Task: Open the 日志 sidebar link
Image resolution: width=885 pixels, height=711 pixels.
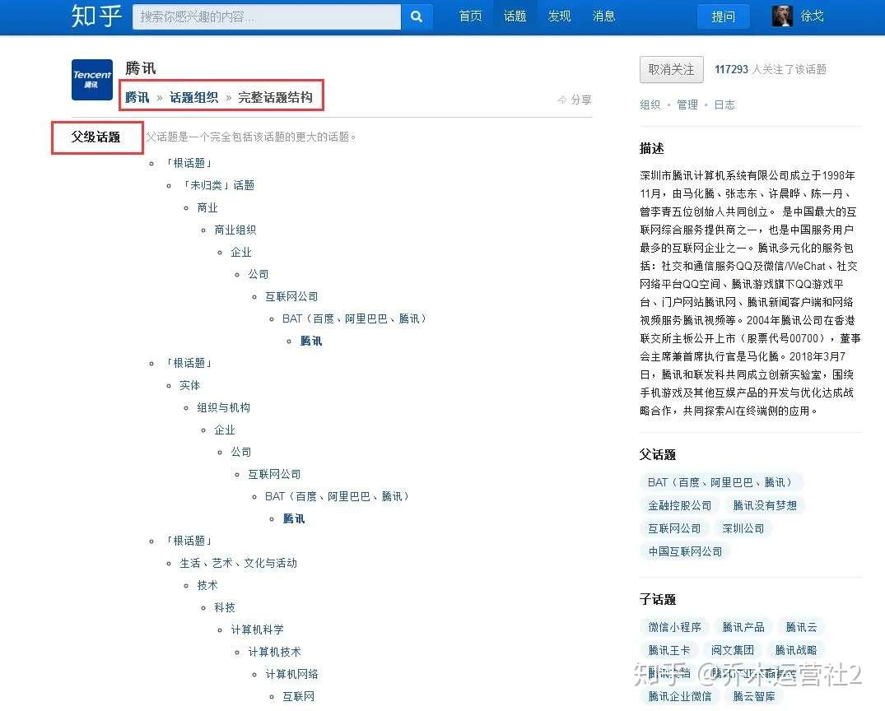Action: pos(724,105)
